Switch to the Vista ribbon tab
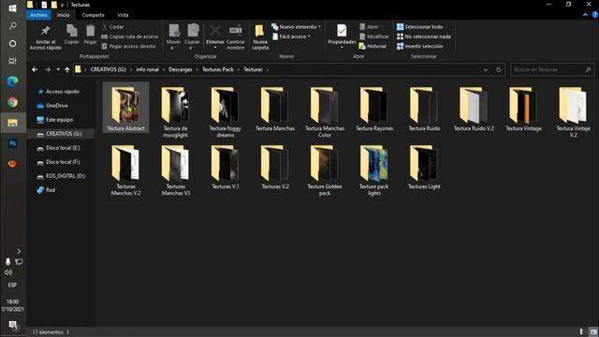The height and width of the screenshot is (337, 599). tap(123, 15)
